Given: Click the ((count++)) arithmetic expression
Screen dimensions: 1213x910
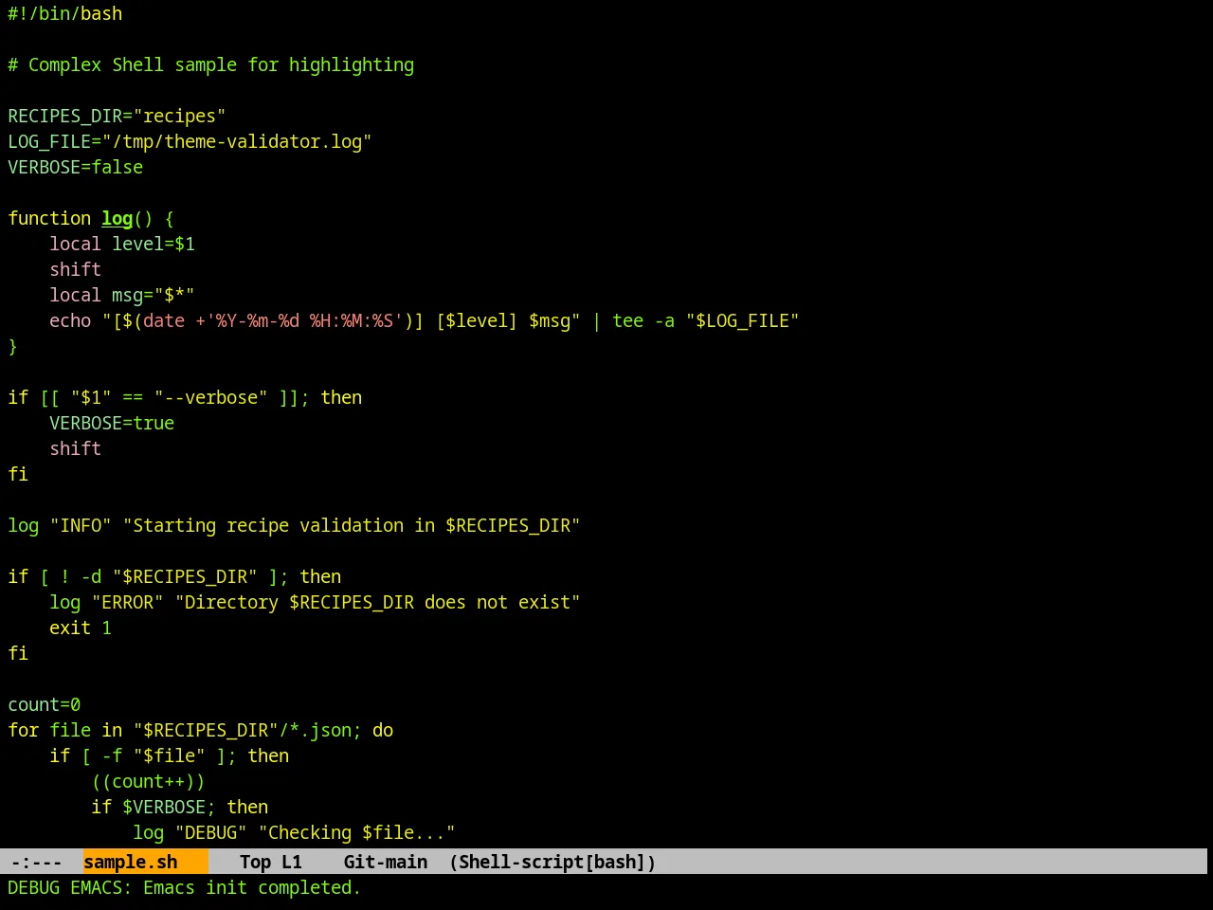Looking at the screenshot, I should 148,782.
